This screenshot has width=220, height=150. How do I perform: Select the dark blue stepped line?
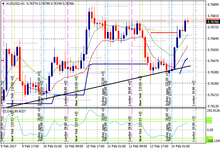click(x=117, y=64)
